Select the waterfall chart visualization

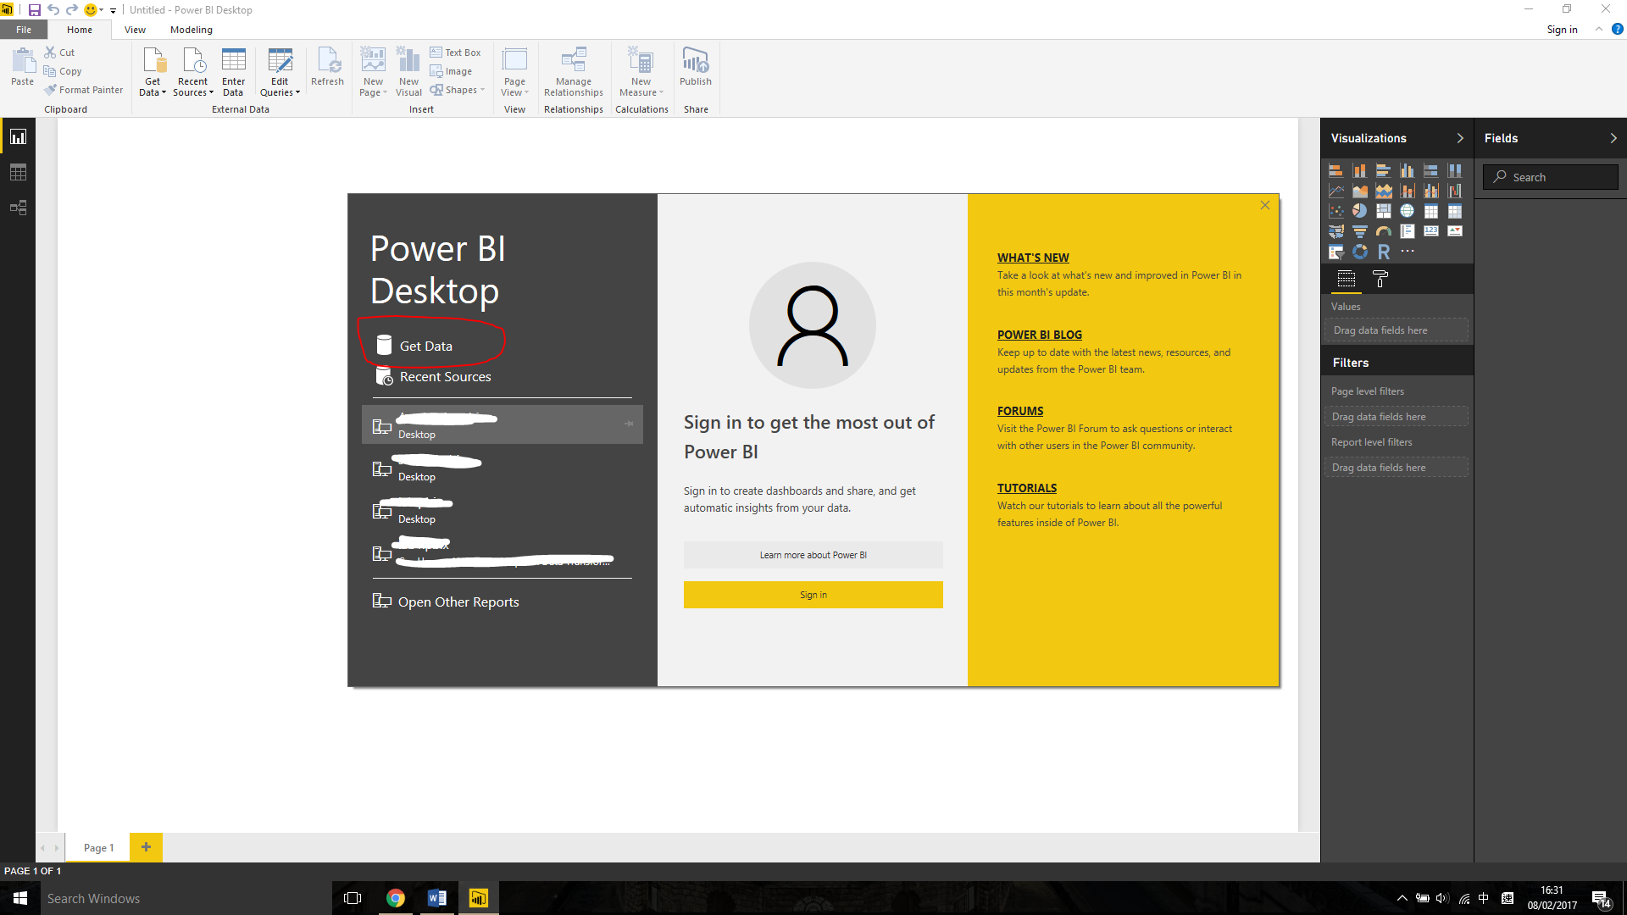(1454, 191)
